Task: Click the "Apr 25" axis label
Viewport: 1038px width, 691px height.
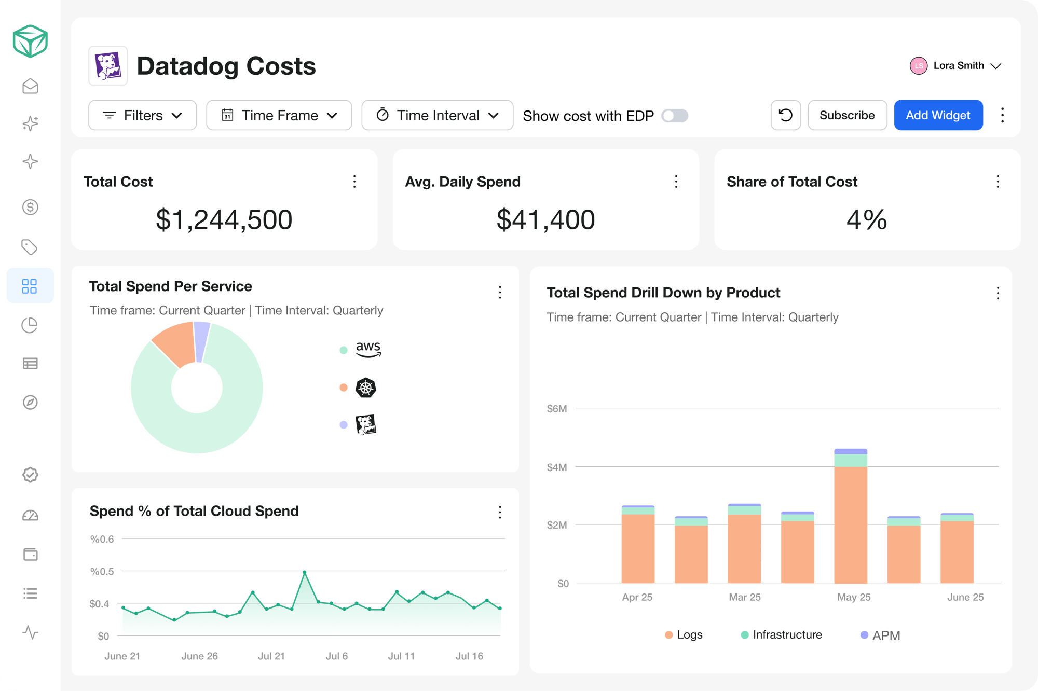Action: [637, 597]
